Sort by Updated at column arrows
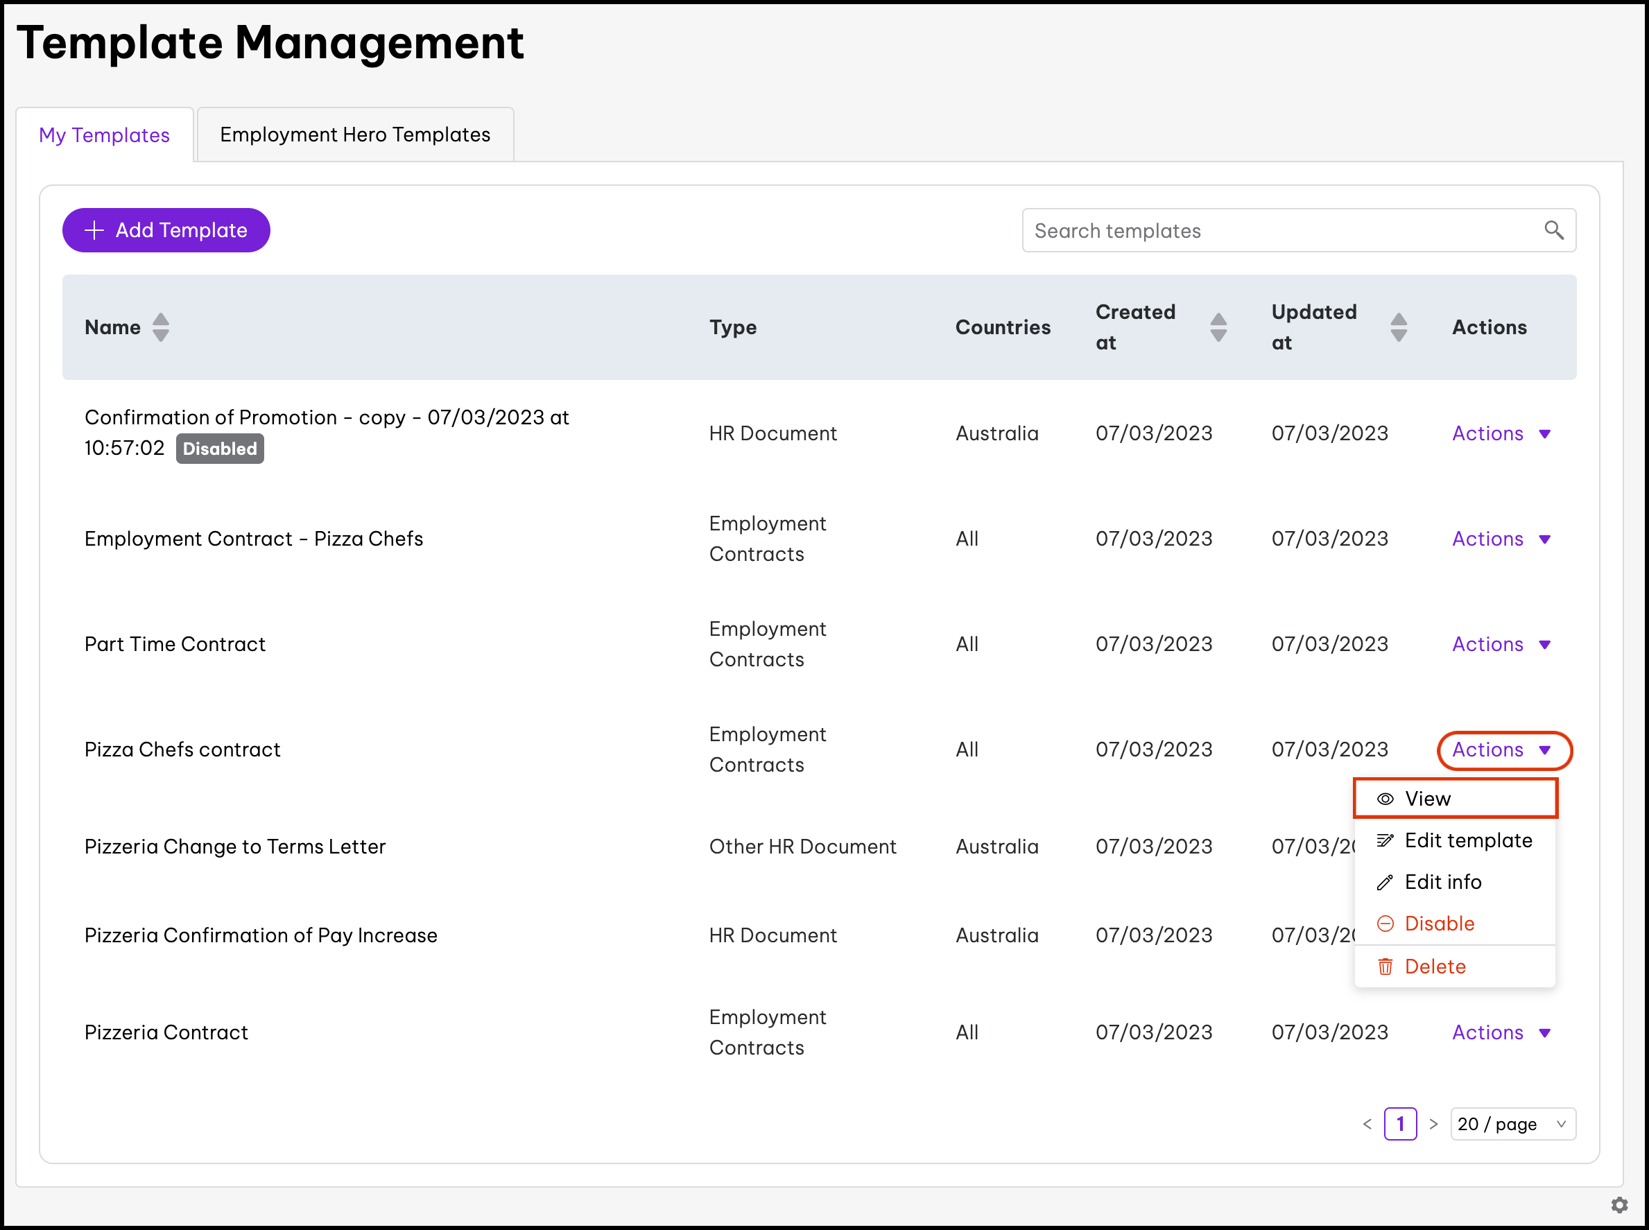The width and height of the screenshot is (1649, 1230). click(1398, 327)
